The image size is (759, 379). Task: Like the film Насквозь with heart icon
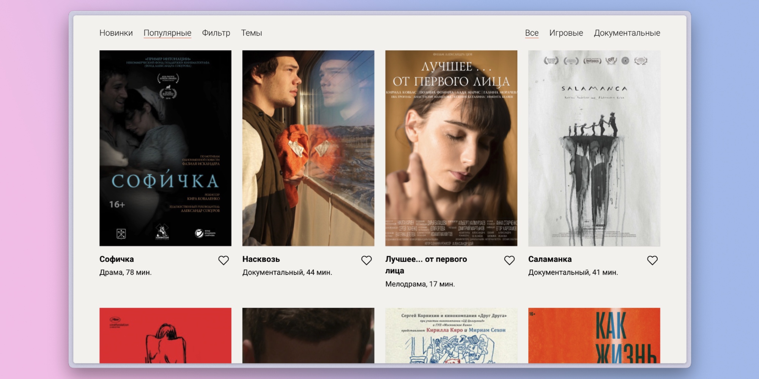pyautogui.click(x=366, y=260)
